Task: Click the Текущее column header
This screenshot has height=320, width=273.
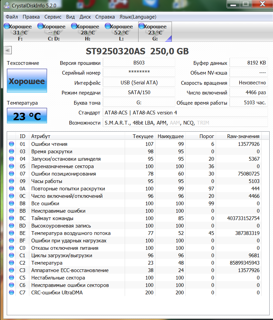Action: tap(140, 136)
